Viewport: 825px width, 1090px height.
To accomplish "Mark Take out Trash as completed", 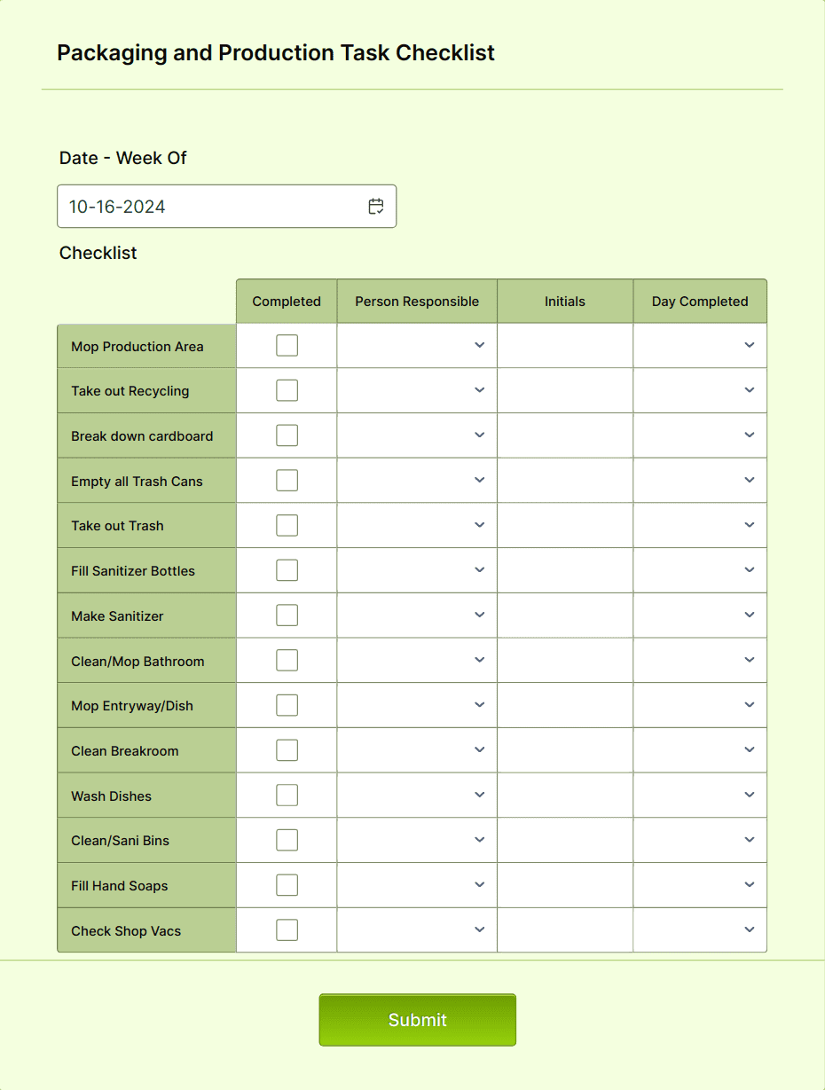I will point(286,525).
